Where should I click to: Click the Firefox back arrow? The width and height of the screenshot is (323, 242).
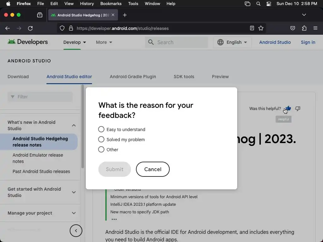click(8, 28)
